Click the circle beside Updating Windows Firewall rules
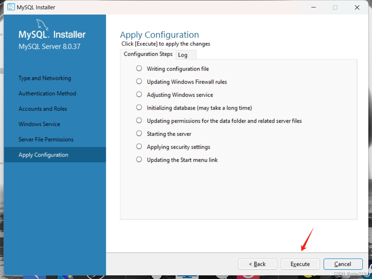Viewport: 372px width, 279px height. (x=139, y=81)
